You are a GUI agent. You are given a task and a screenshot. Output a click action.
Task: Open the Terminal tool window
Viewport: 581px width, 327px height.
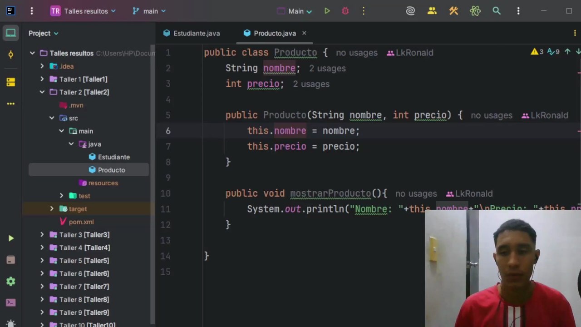coord(11,302)
